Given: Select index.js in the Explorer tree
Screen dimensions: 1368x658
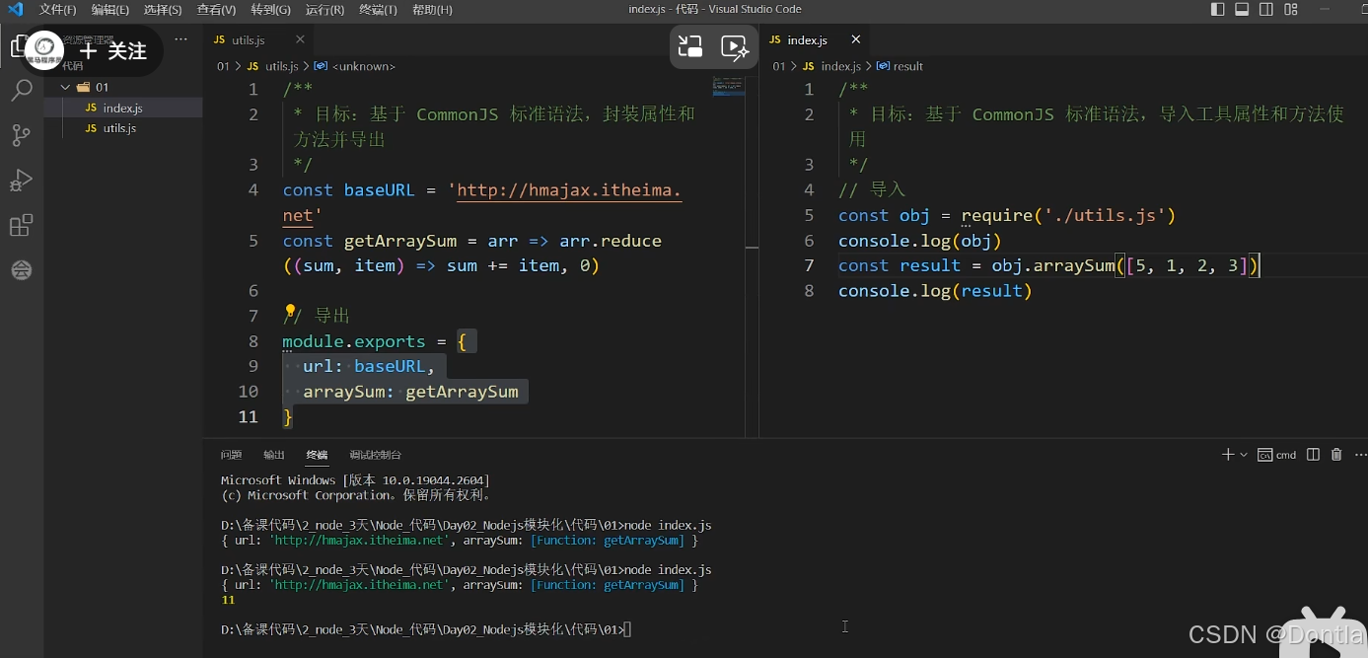Looking at the screenshot, I should click(123, 108).
